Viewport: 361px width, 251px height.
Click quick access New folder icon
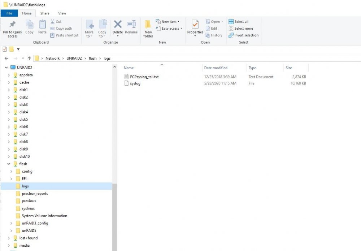11,49
